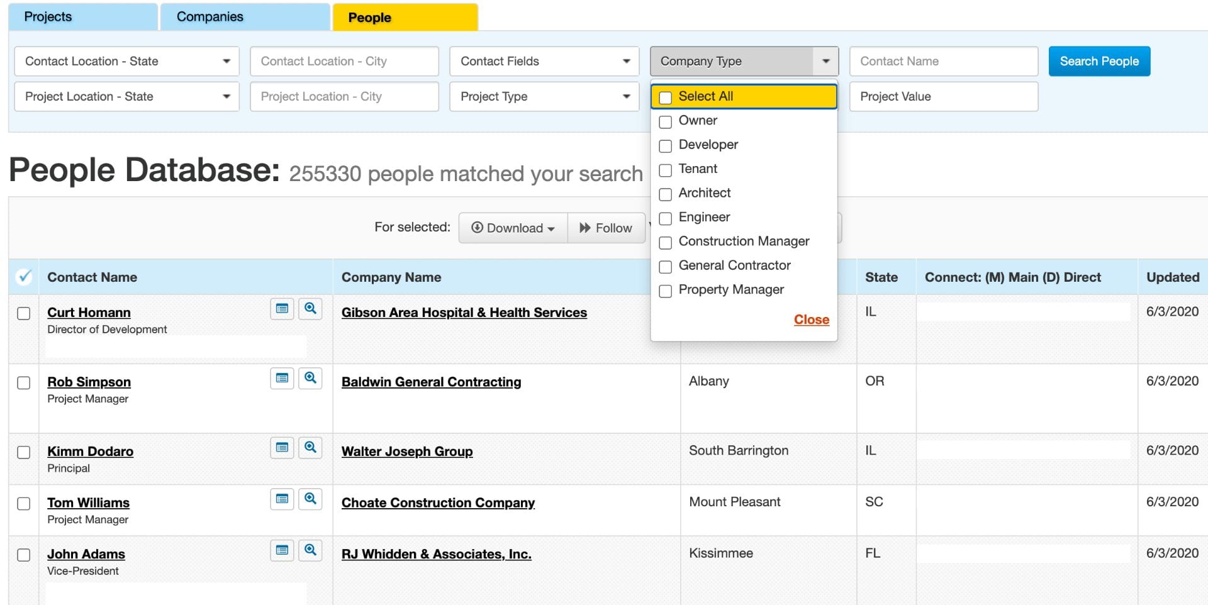Click the magnifier search icon beside Rob Simpson
The height and width of the screenshot is (605, 1208).
coord(310,379)
